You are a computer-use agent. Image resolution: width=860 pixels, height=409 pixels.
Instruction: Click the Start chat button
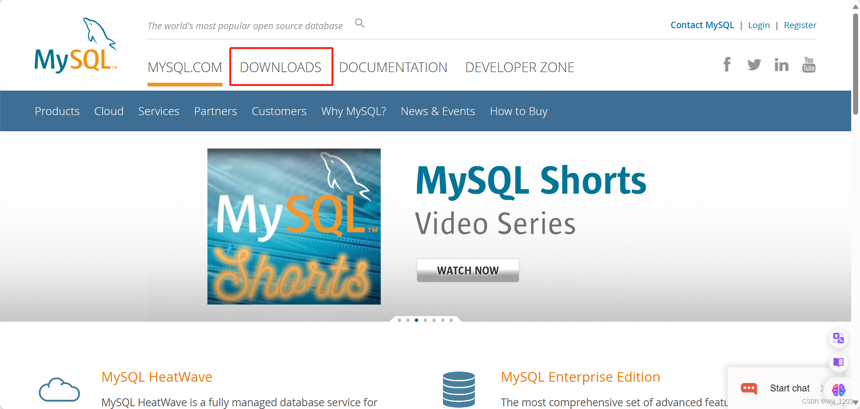[790, 388]
